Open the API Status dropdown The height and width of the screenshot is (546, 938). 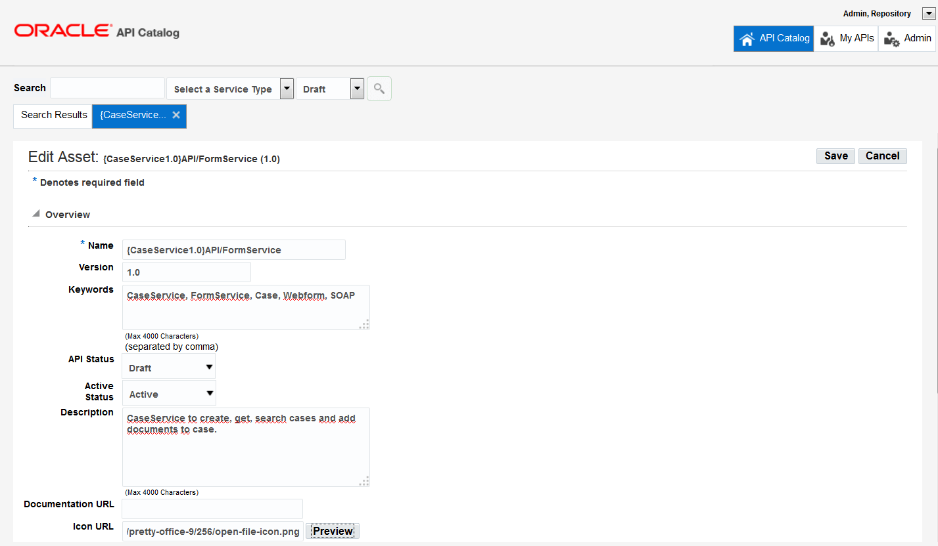point(208,367)
